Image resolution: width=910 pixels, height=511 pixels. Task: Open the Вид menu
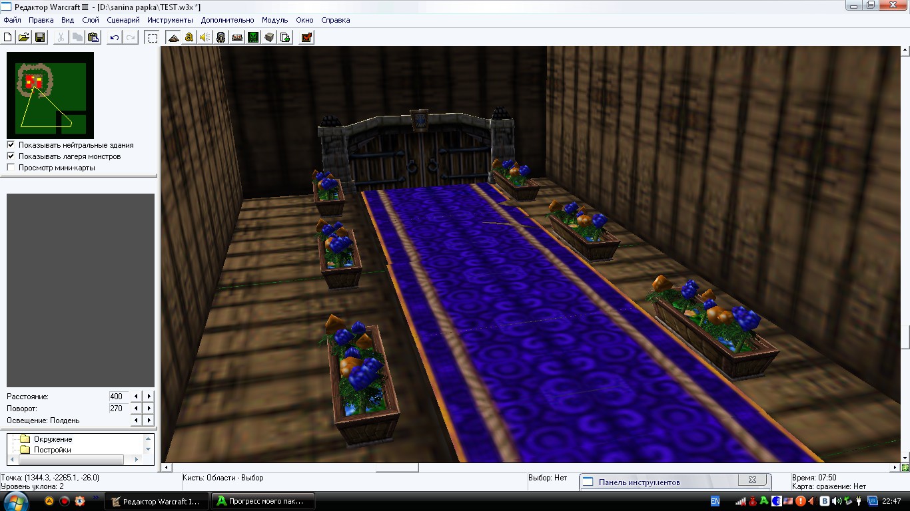68,20
